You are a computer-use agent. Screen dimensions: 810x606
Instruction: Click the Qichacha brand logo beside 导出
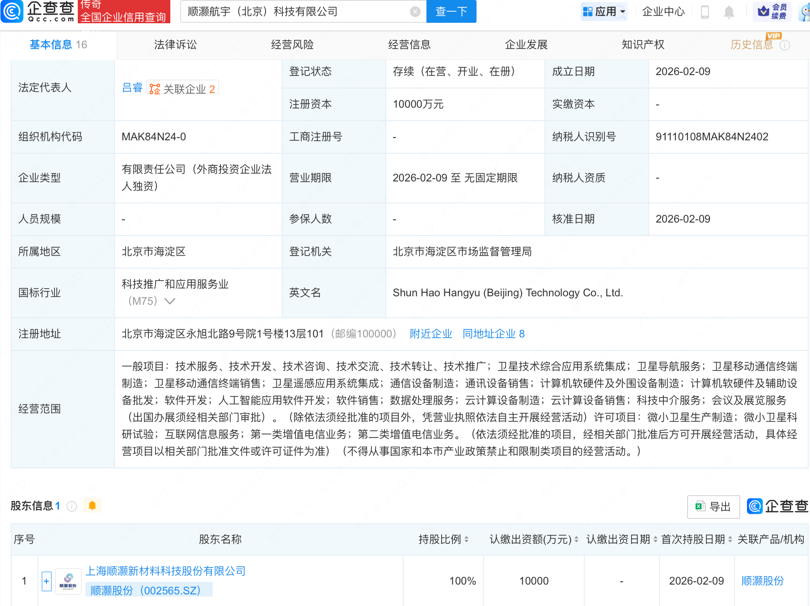point(777,506)
